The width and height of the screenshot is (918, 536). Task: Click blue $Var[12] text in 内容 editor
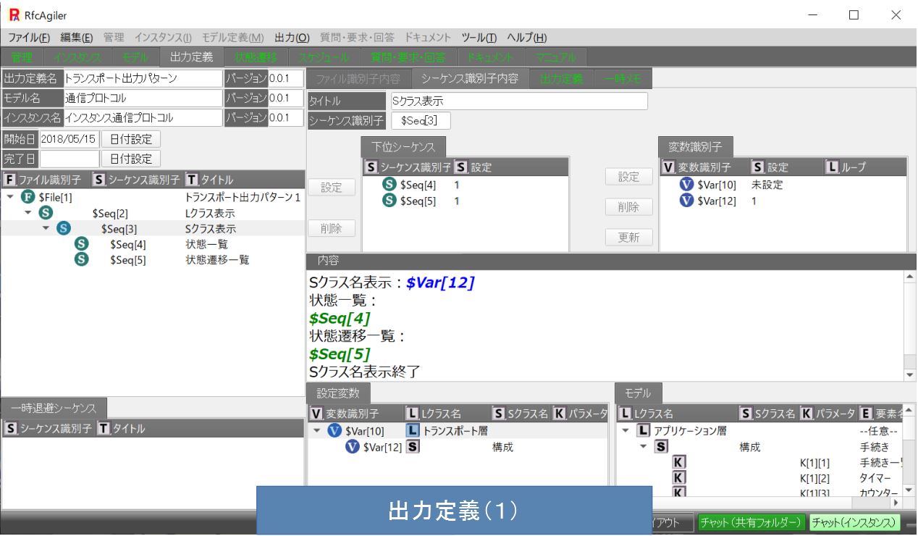coord(440,282)
